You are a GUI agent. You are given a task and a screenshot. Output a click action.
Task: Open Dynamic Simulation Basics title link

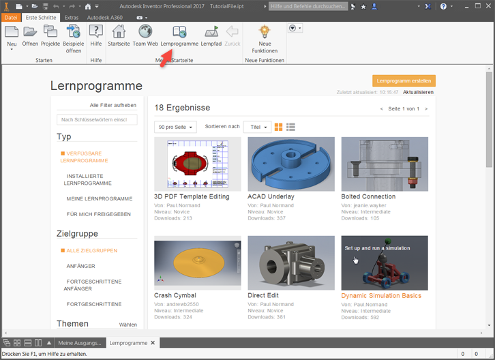point(381,296)
